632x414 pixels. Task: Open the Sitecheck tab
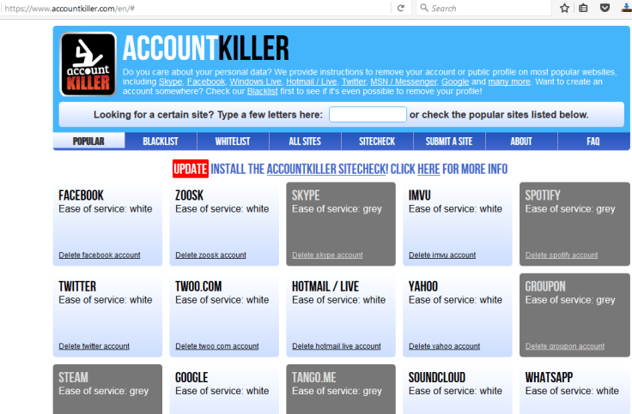pos(377,141)
